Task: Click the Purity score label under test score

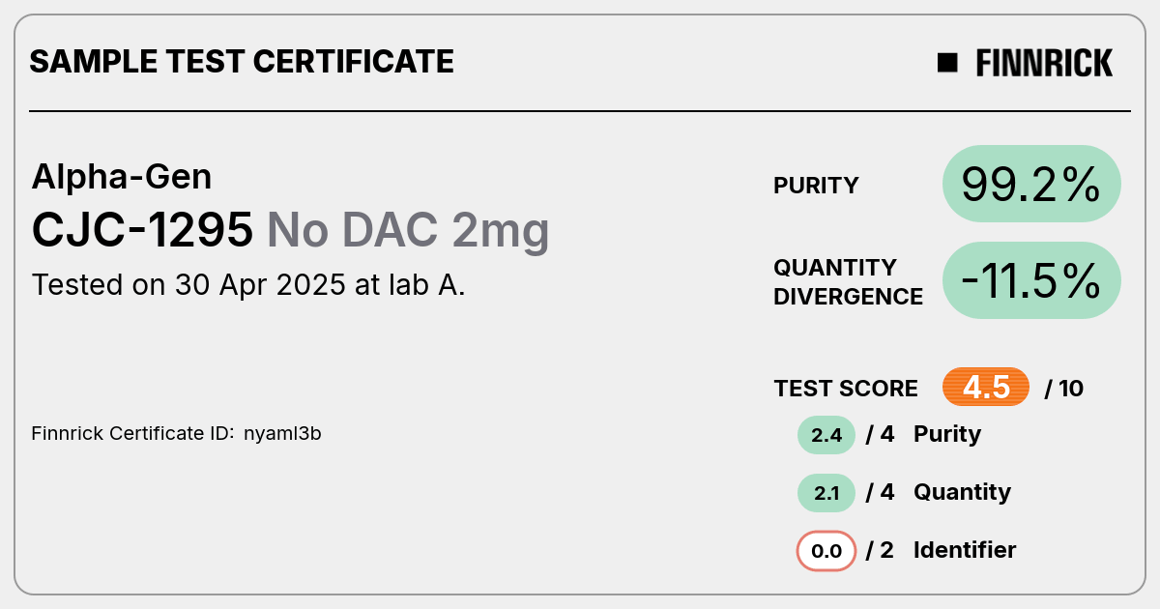Action: tap(947, 434)
